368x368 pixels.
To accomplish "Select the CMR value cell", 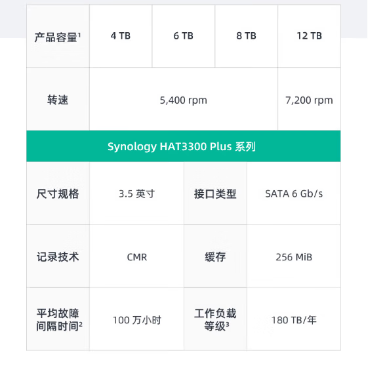I will coord(137,256).
